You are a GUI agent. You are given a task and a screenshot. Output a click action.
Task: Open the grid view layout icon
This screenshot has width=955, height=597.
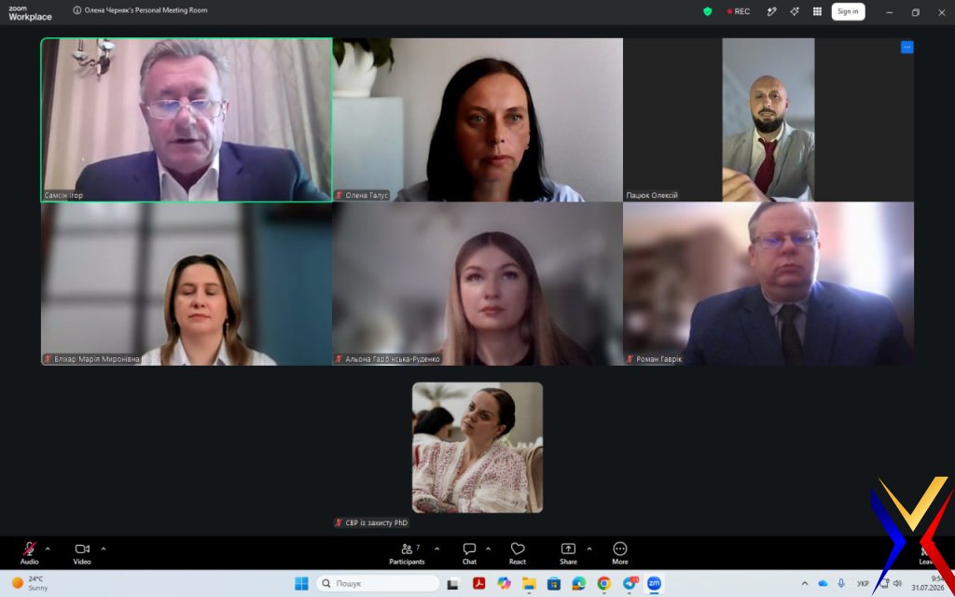tap(817, 11)
